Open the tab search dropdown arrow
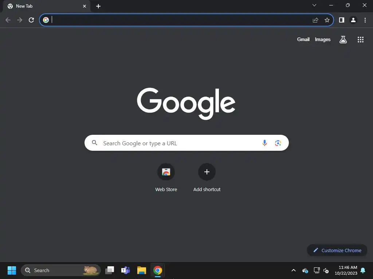The image size is (373, 279). [x=314, y=5]
